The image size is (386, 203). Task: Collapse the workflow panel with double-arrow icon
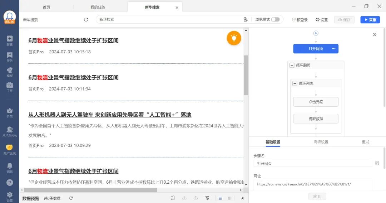(x=375, y=34)
